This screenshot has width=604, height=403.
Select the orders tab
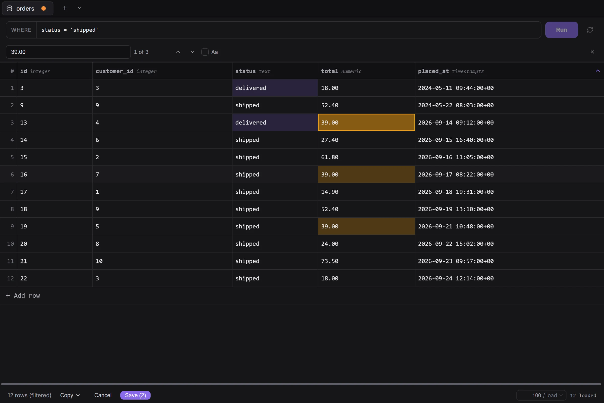(x=27, y=9)
